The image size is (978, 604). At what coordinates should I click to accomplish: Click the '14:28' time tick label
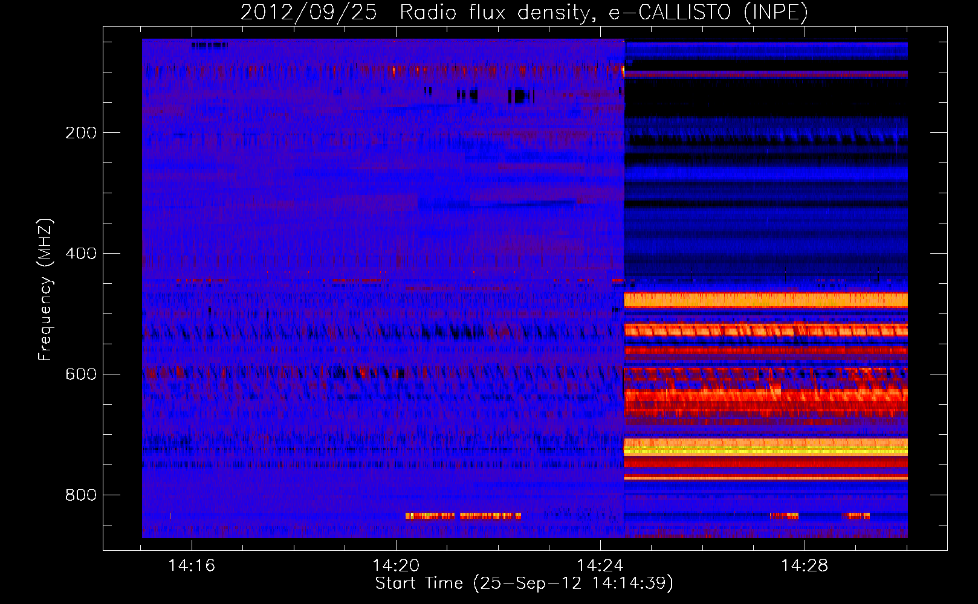point(805,565)
